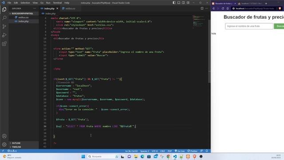Screen dimensions: 284x160
Task: Open the Selection menu
Action: pos(25,3)
